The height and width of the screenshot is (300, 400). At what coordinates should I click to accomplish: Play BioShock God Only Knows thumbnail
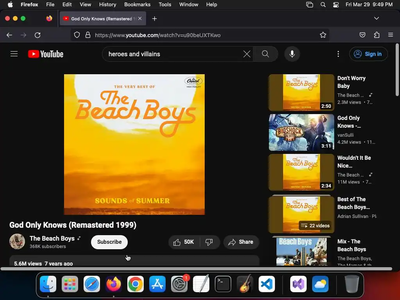[301, 132]
